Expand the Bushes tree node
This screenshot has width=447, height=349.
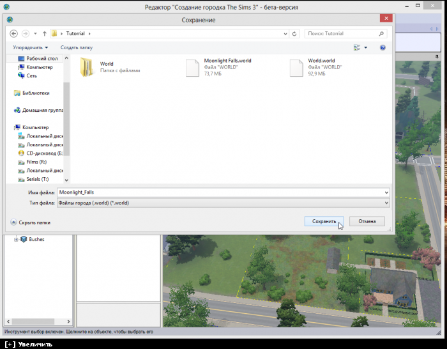click(16, 239)
